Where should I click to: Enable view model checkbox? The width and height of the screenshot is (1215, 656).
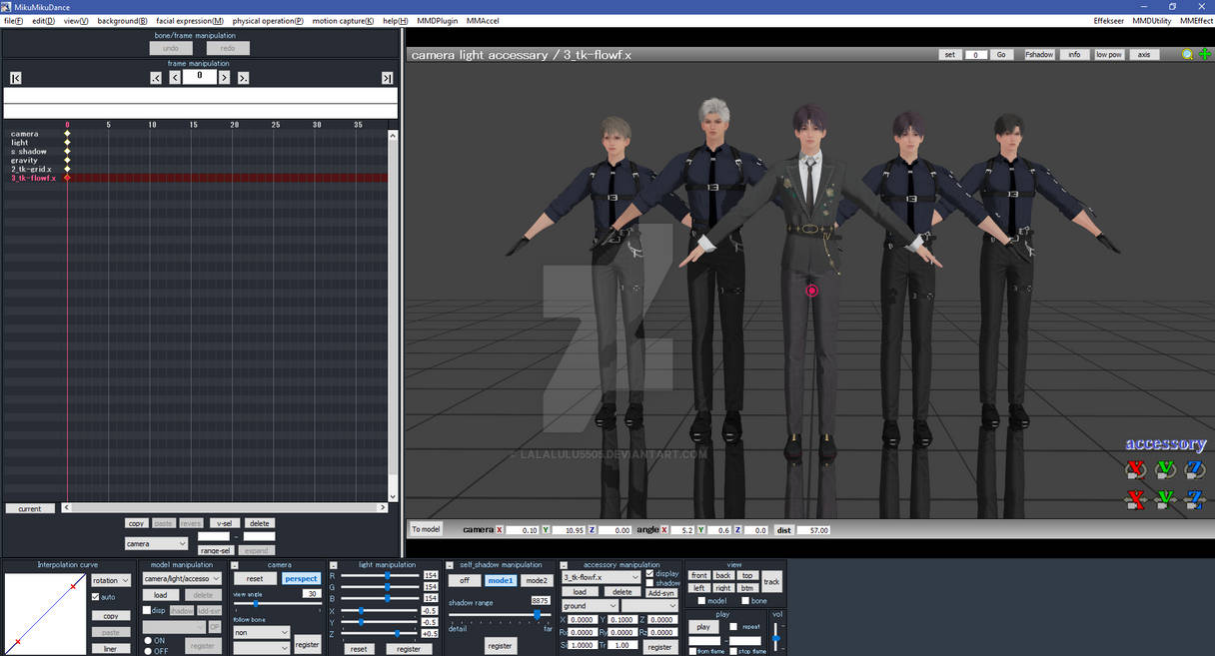(701, 601)
